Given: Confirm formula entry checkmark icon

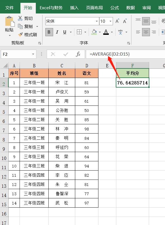Looking at the screenshot, I should pyautogui.click(x=66, y=54).
